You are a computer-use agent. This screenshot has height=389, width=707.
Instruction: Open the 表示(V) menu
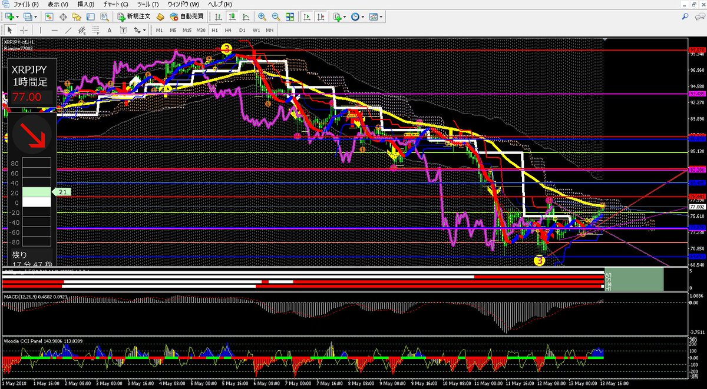click(58, 5)
